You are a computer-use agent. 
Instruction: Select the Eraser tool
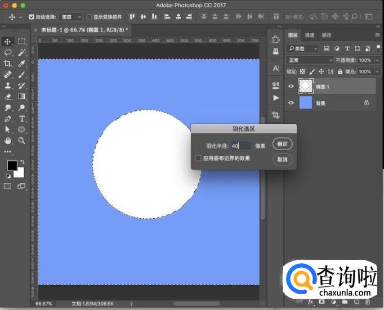point(8,97)
